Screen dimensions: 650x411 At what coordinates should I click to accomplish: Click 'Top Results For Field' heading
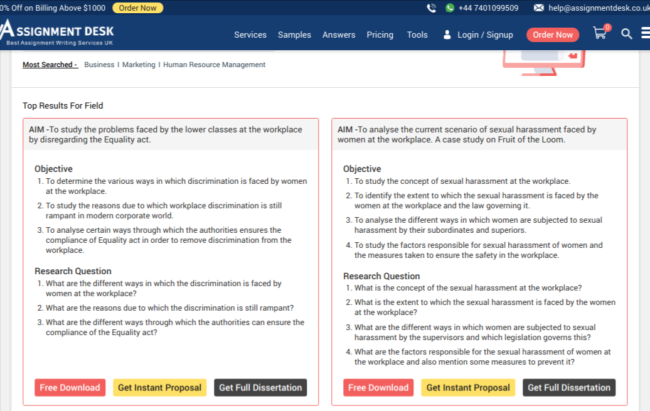coord(63,106)
